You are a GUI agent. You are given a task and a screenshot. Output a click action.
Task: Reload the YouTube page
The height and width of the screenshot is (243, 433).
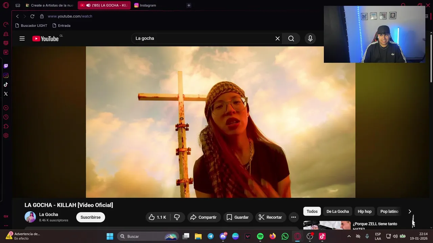pos(32,16)
